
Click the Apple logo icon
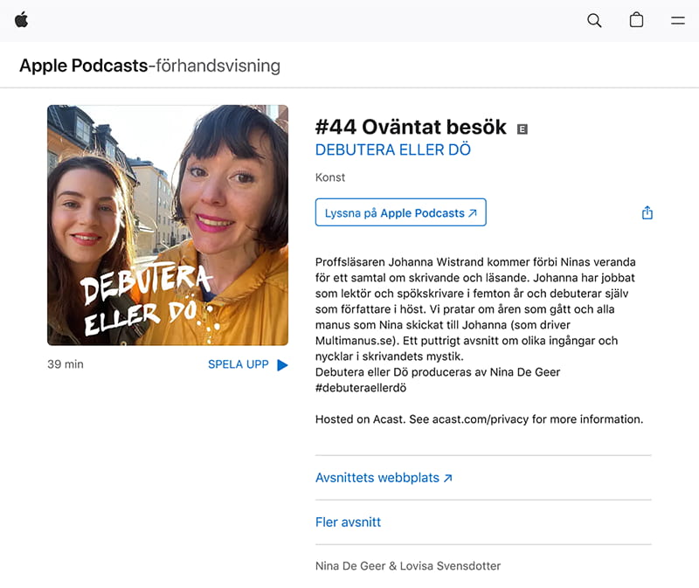(x=21, y=20)
